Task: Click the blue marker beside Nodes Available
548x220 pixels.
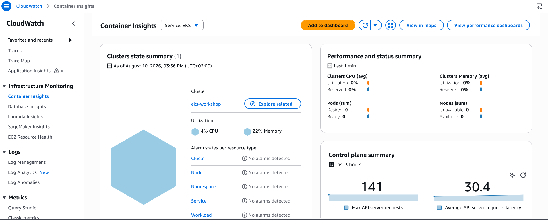Action: [x=481, y=117]
